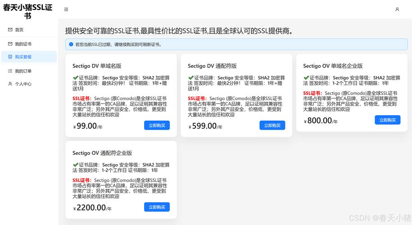Viewport: 412px width, 225px height.
Task: Click the Sectigo OV 单域名企业版 card title
Action: (333, 66)
